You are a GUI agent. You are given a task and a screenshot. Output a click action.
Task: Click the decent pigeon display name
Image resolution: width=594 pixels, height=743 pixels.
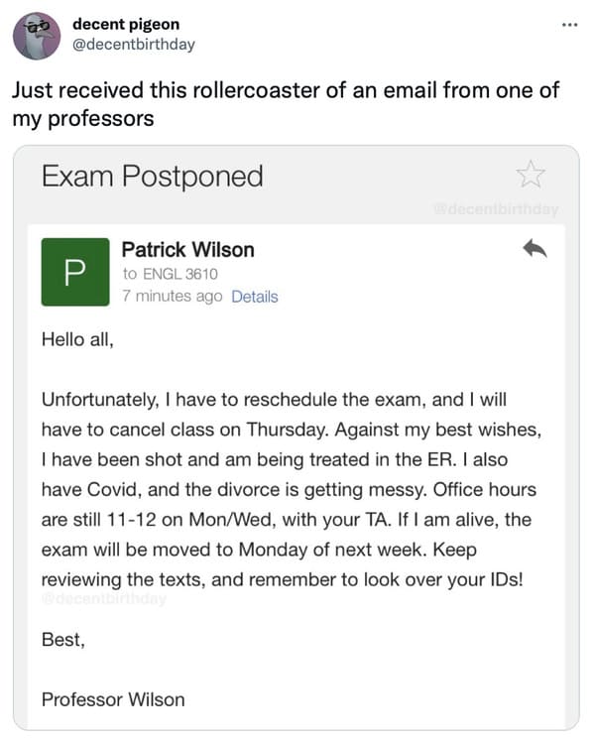126,24
